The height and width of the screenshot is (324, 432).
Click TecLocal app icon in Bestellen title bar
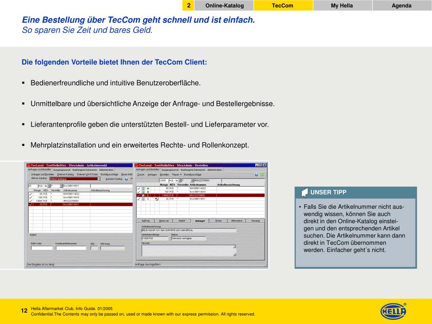coord(136,165)
